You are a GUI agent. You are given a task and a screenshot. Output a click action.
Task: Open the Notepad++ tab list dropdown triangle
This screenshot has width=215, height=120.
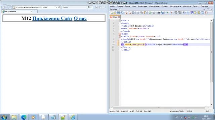(208, 9)
